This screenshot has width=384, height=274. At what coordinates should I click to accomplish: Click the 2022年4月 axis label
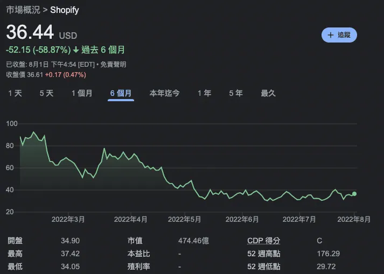pos(130,219)
